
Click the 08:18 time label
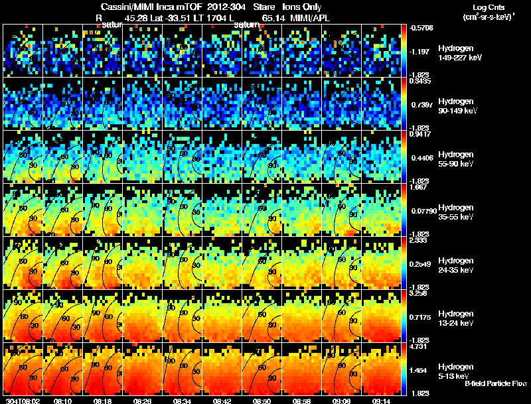(102, 401)
